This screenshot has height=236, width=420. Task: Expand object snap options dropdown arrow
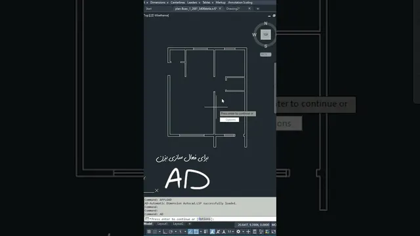tap(201, 231)
